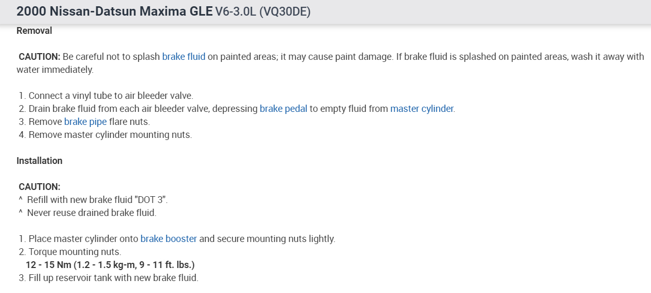The width and height of the screenshot is (651, 293).
Task: Select the Removal section heading
Action: (34, 31)
